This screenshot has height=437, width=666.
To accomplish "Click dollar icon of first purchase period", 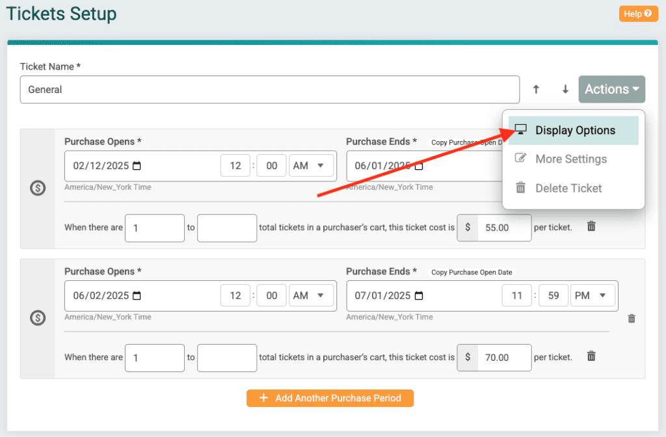I will pyautogui.click(x=38, y=188).
